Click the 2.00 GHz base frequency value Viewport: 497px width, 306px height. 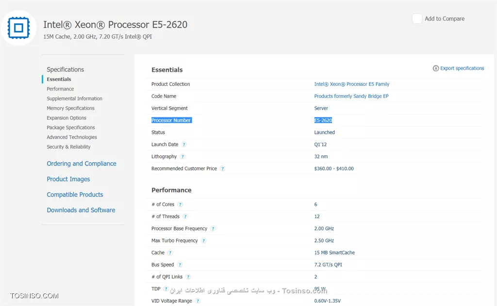(324, 228)
